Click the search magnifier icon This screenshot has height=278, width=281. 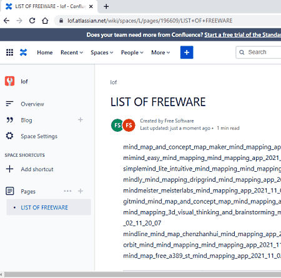pyautogui.click(x=242, y=52)
